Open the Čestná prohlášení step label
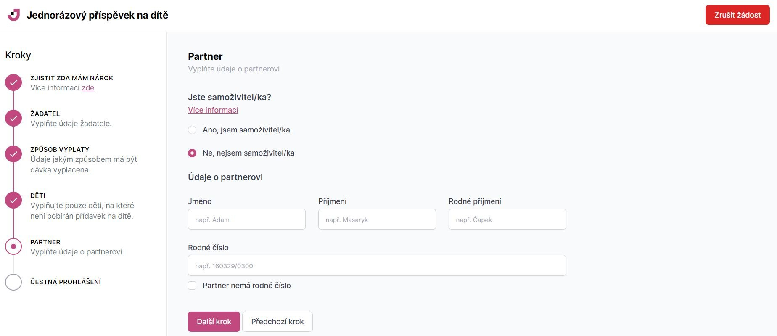This screenshot has height=336, width=777. (x=66, y=282)
